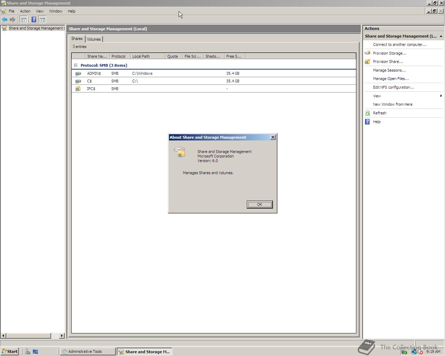Image resolution: width=445 pixels, height=356 pixels.
Task: Click the taskbar clock showing 9:19 AM
Action: pos(433,351)
